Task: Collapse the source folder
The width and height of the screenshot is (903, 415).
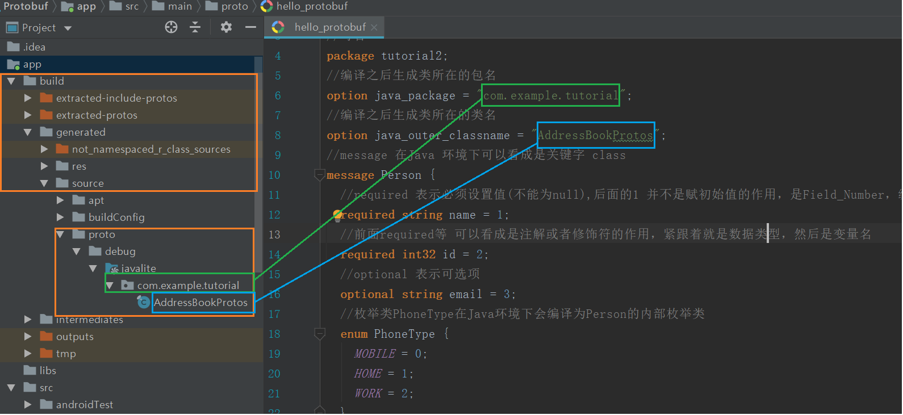Action: click(44, 183)
